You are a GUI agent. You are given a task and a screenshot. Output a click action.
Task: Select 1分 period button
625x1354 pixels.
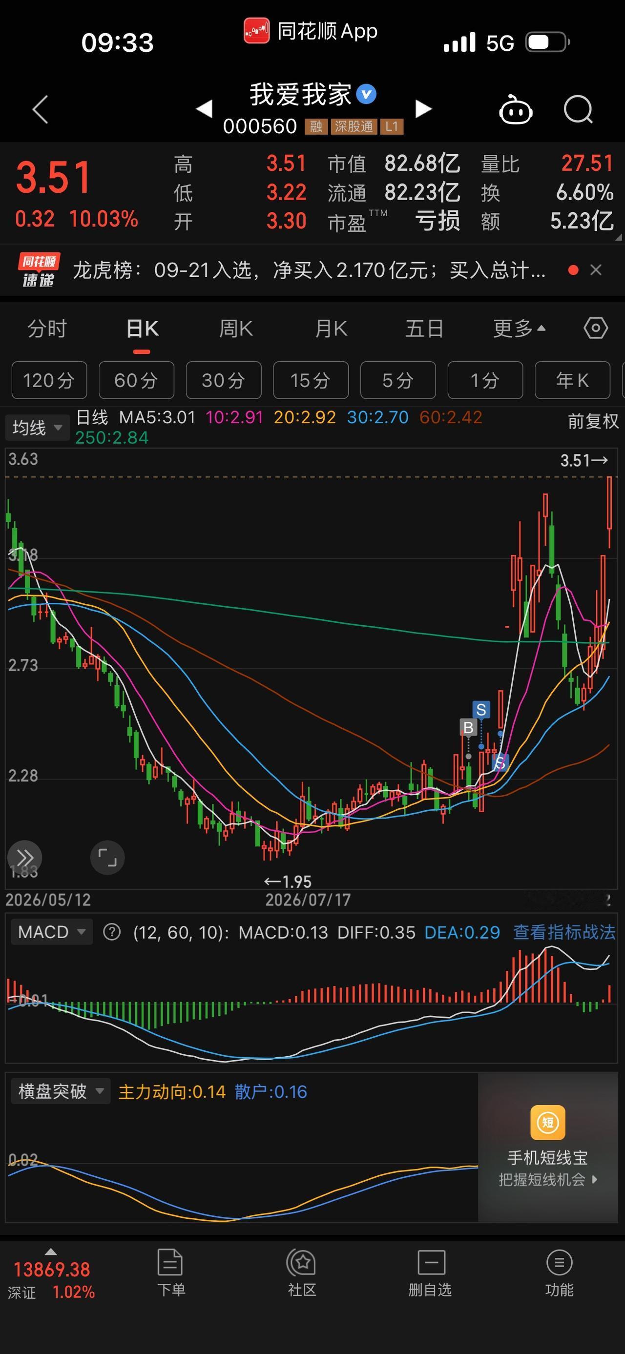click(x=485, y=380)
